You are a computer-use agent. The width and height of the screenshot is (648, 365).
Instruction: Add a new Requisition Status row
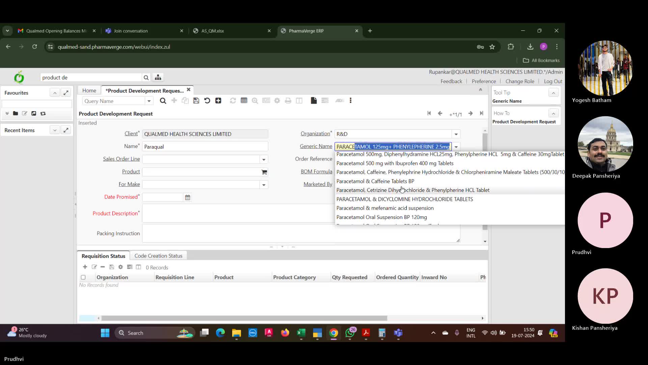tap(85, 267)
